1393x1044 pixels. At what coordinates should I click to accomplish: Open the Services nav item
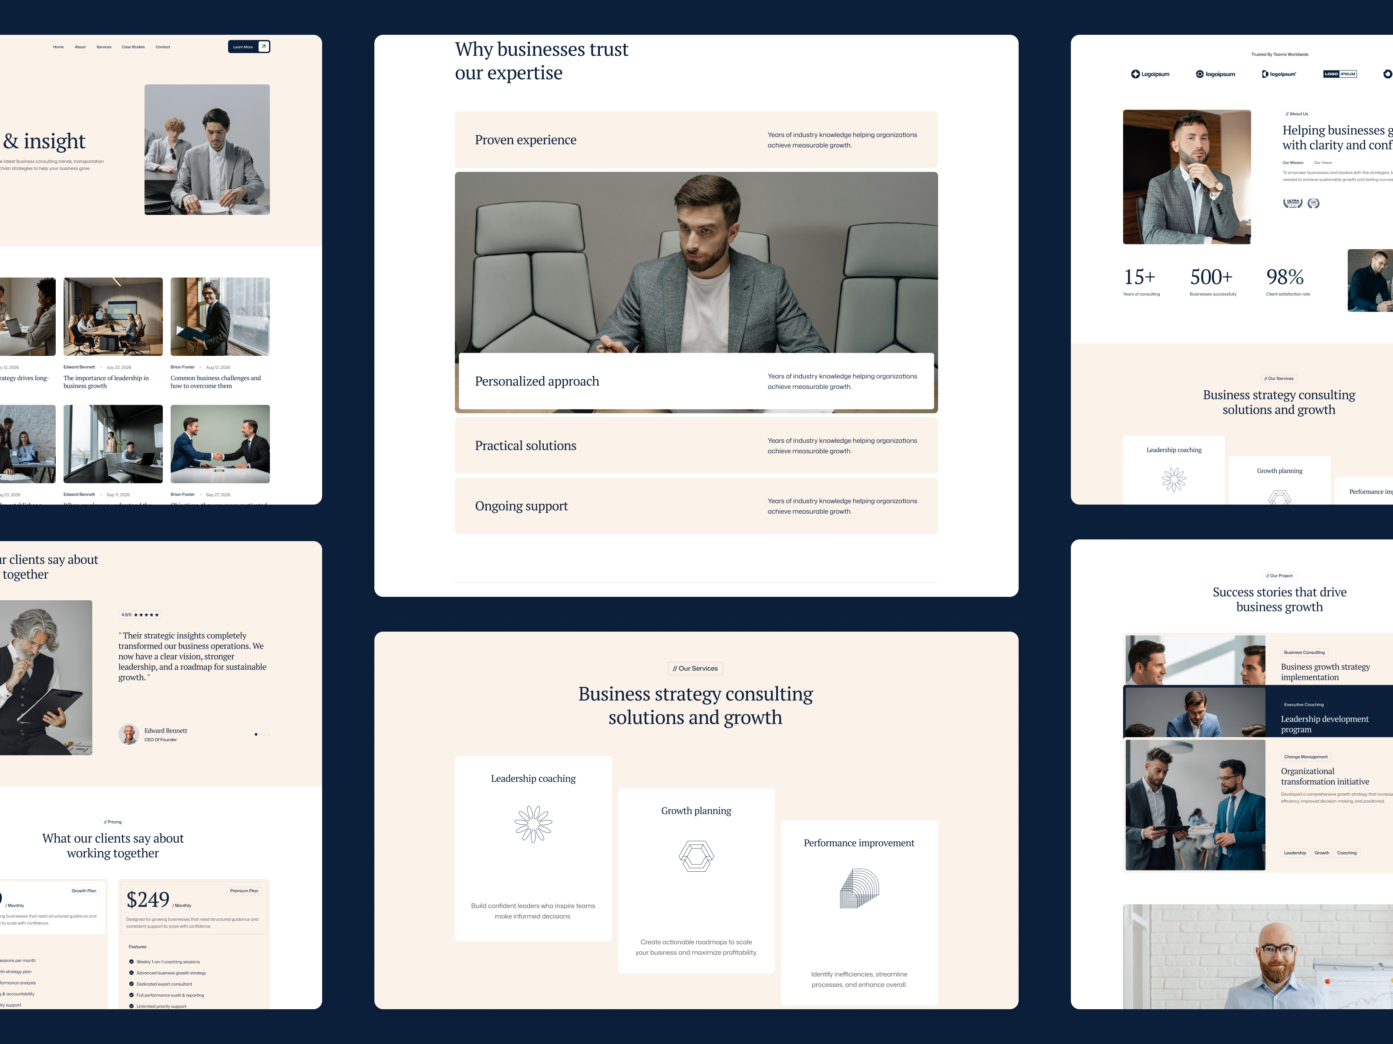pos(104,47)
